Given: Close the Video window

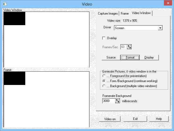Looking at the screenshot, I should [x=168, y=3].
